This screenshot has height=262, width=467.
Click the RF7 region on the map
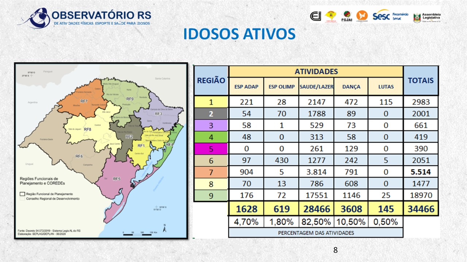click(84, 101)
